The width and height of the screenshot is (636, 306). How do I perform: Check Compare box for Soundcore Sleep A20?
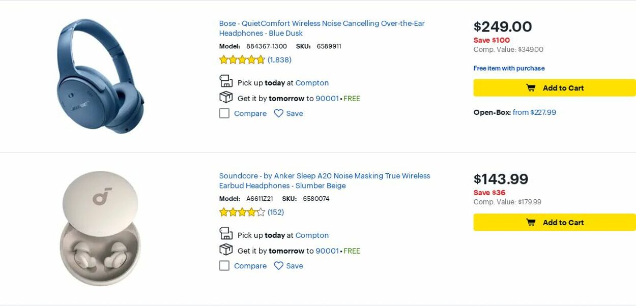pos(224,266)
